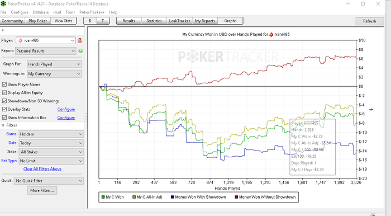Select the Graphs tab
The height and width of the screenshot is (216, 391).
pyautogui.click(x=230, y=21)
